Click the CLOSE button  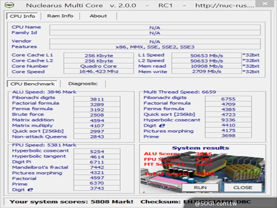pyautogui.click(x=242, y=188)
